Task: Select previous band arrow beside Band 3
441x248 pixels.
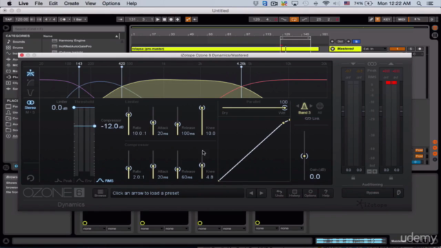Action: [x=298, y=106]
